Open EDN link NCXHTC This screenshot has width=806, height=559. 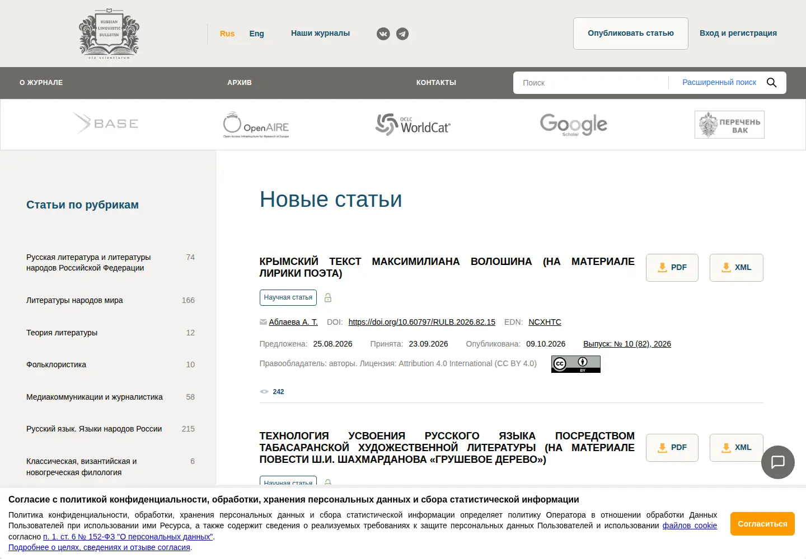(545, 322)
